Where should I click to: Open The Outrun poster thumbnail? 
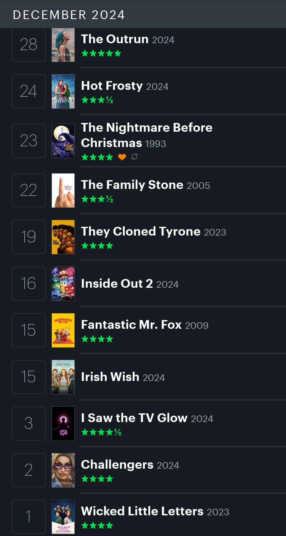click(63, 45)
